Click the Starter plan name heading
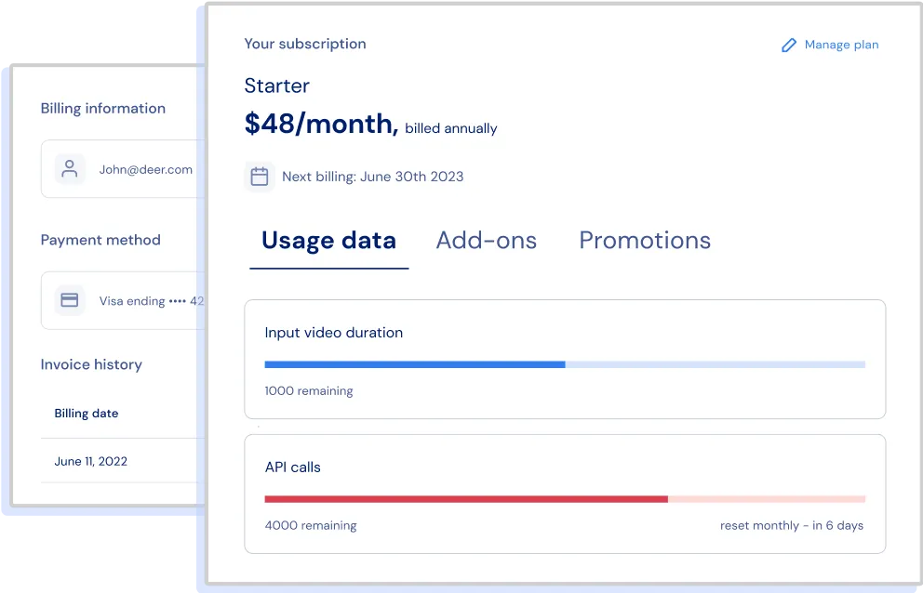 pyautogui.click(x=276, y=86)
